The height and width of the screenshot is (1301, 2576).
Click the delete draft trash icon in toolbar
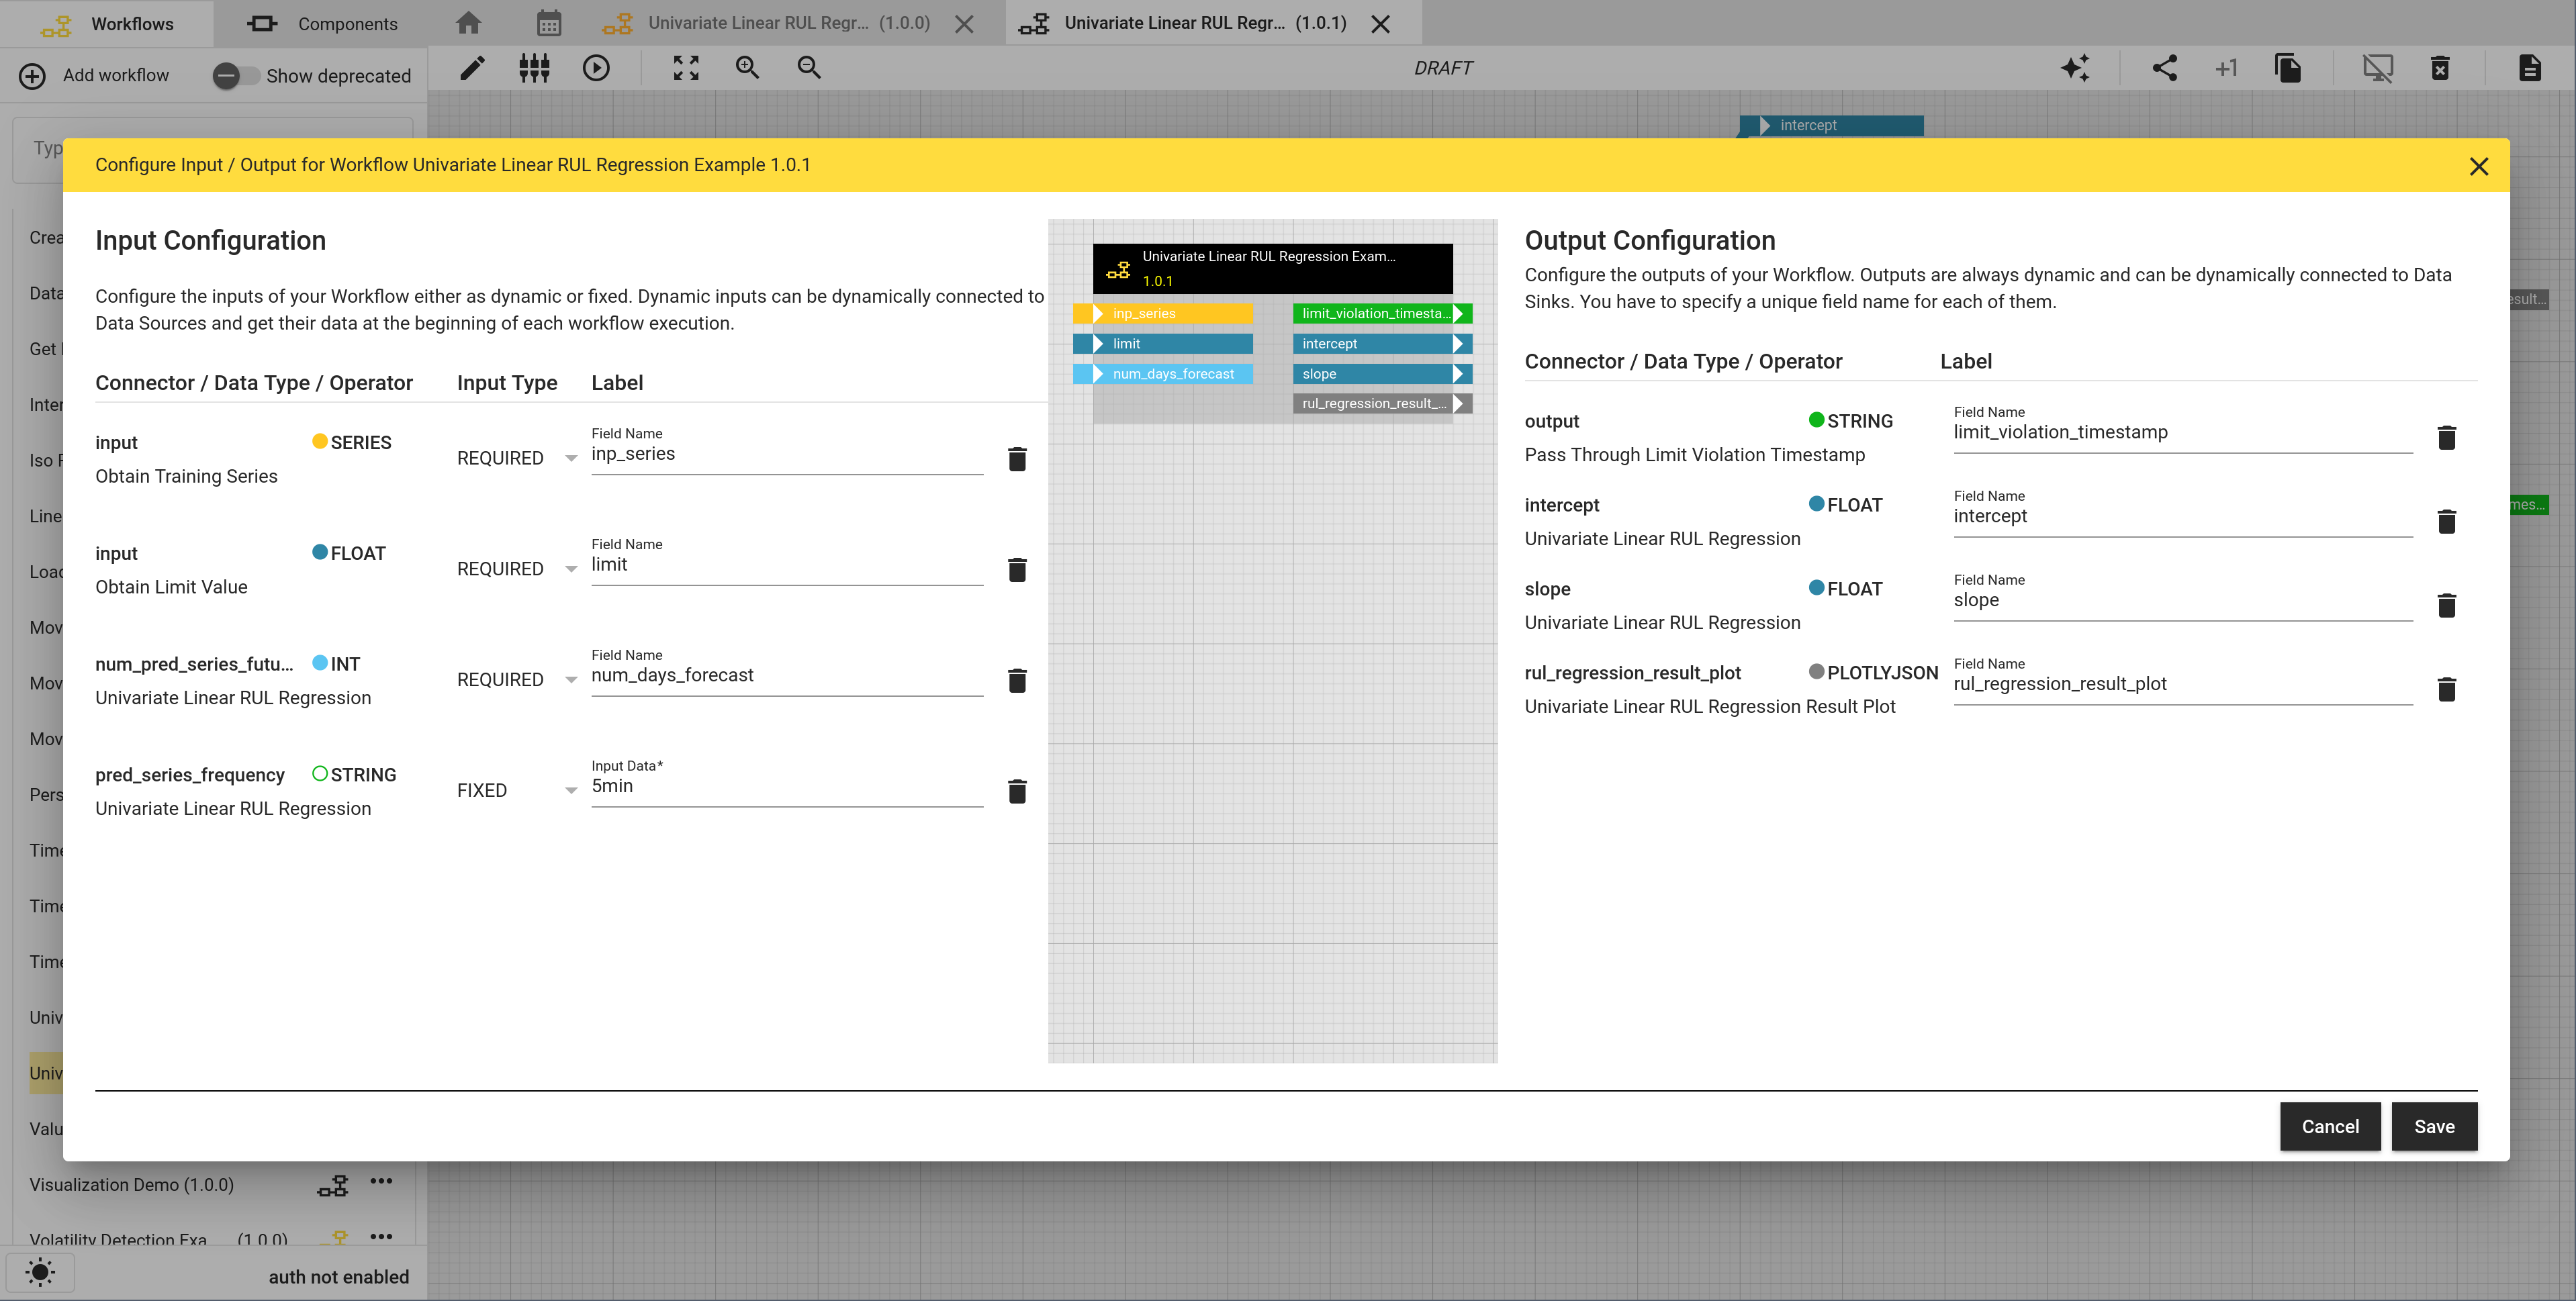2440,68
